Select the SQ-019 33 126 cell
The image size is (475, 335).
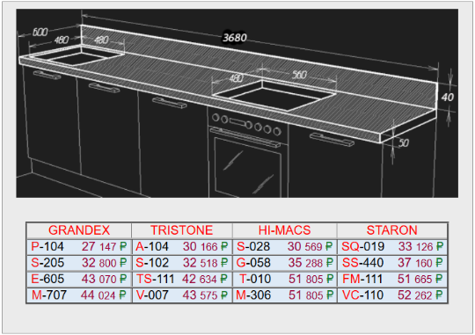pos(392,246)
